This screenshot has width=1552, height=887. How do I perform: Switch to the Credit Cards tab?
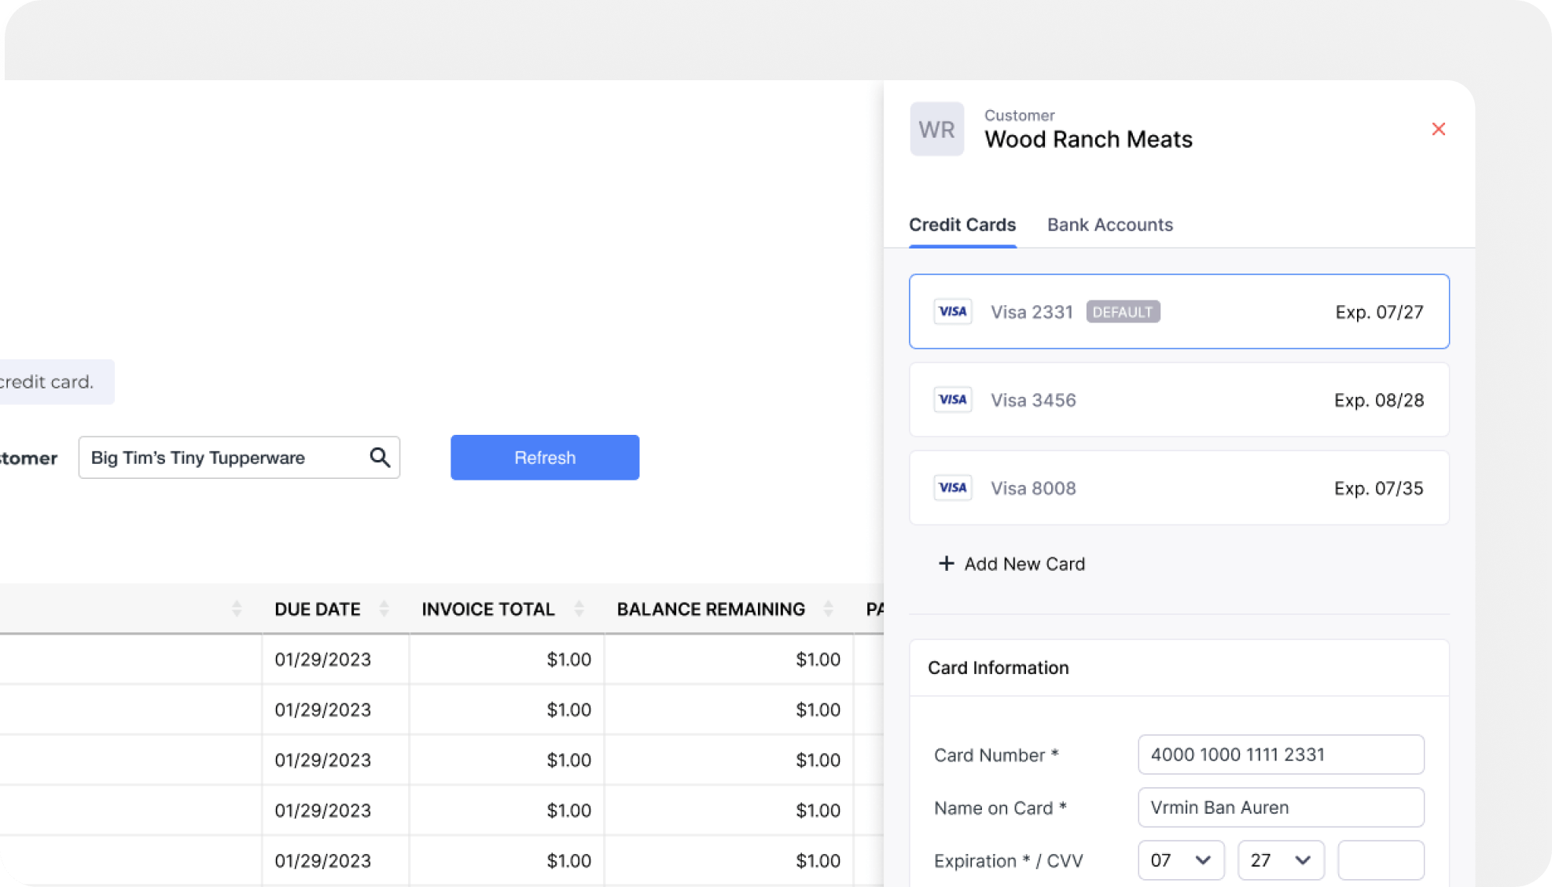tap(962, 225)
